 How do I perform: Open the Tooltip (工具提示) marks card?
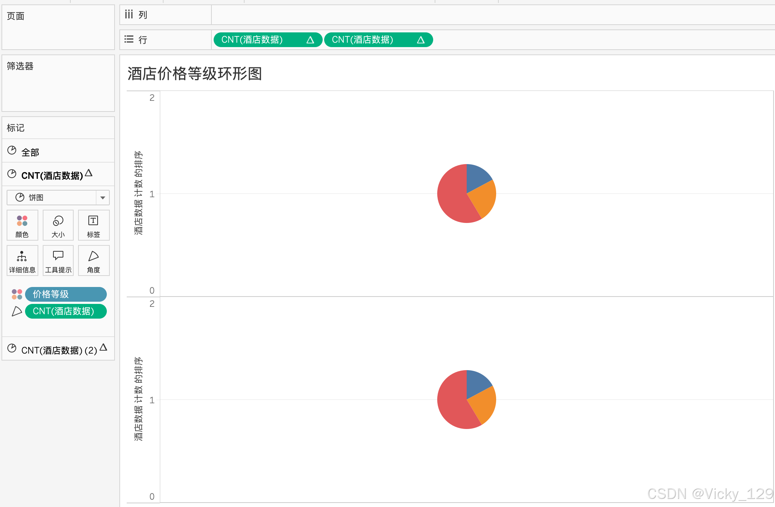tap(58, 260)
